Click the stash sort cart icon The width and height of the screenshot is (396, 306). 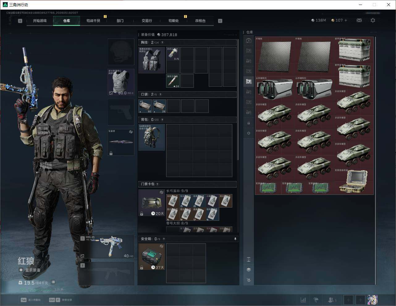[x=249, y=280]
